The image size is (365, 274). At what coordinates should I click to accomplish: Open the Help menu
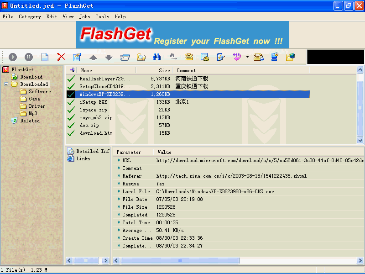pos(120,17)
